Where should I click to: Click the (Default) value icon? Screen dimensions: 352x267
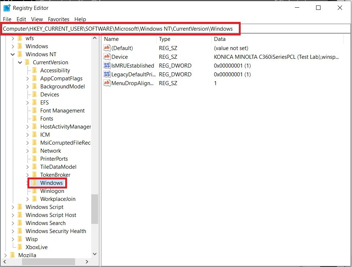point(107,48)
